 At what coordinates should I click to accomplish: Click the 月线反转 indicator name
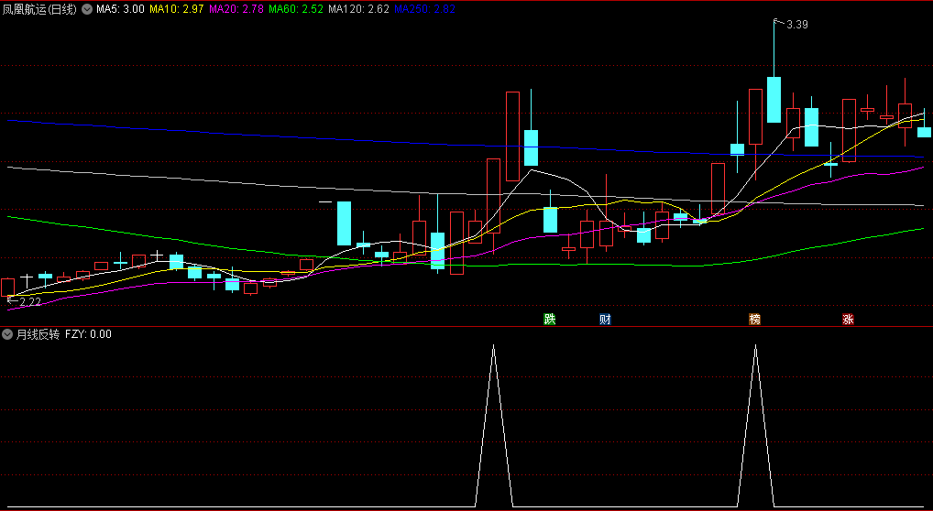click(37, 334)
